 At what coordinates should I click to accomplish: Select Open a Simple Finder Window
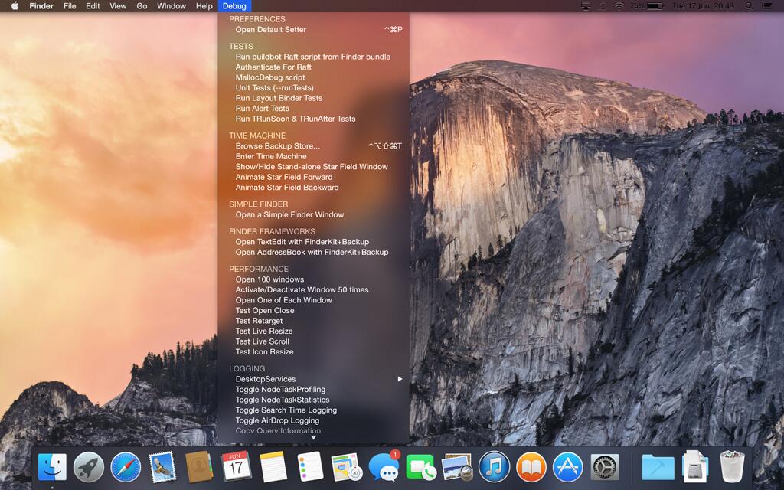313,214
